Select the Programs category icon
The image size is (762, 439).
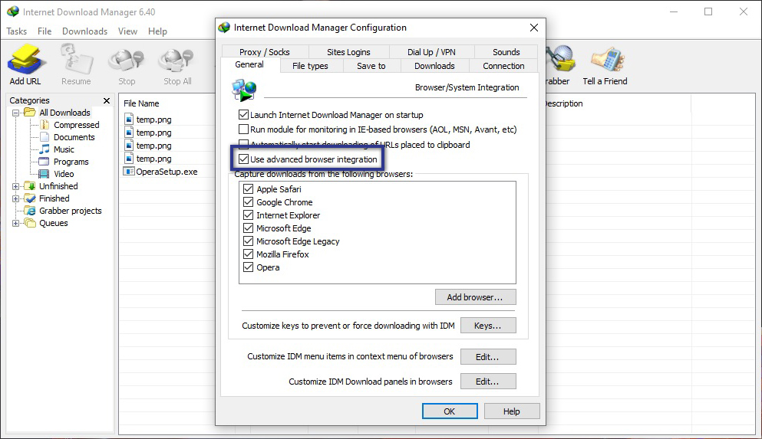coord(45,162)
